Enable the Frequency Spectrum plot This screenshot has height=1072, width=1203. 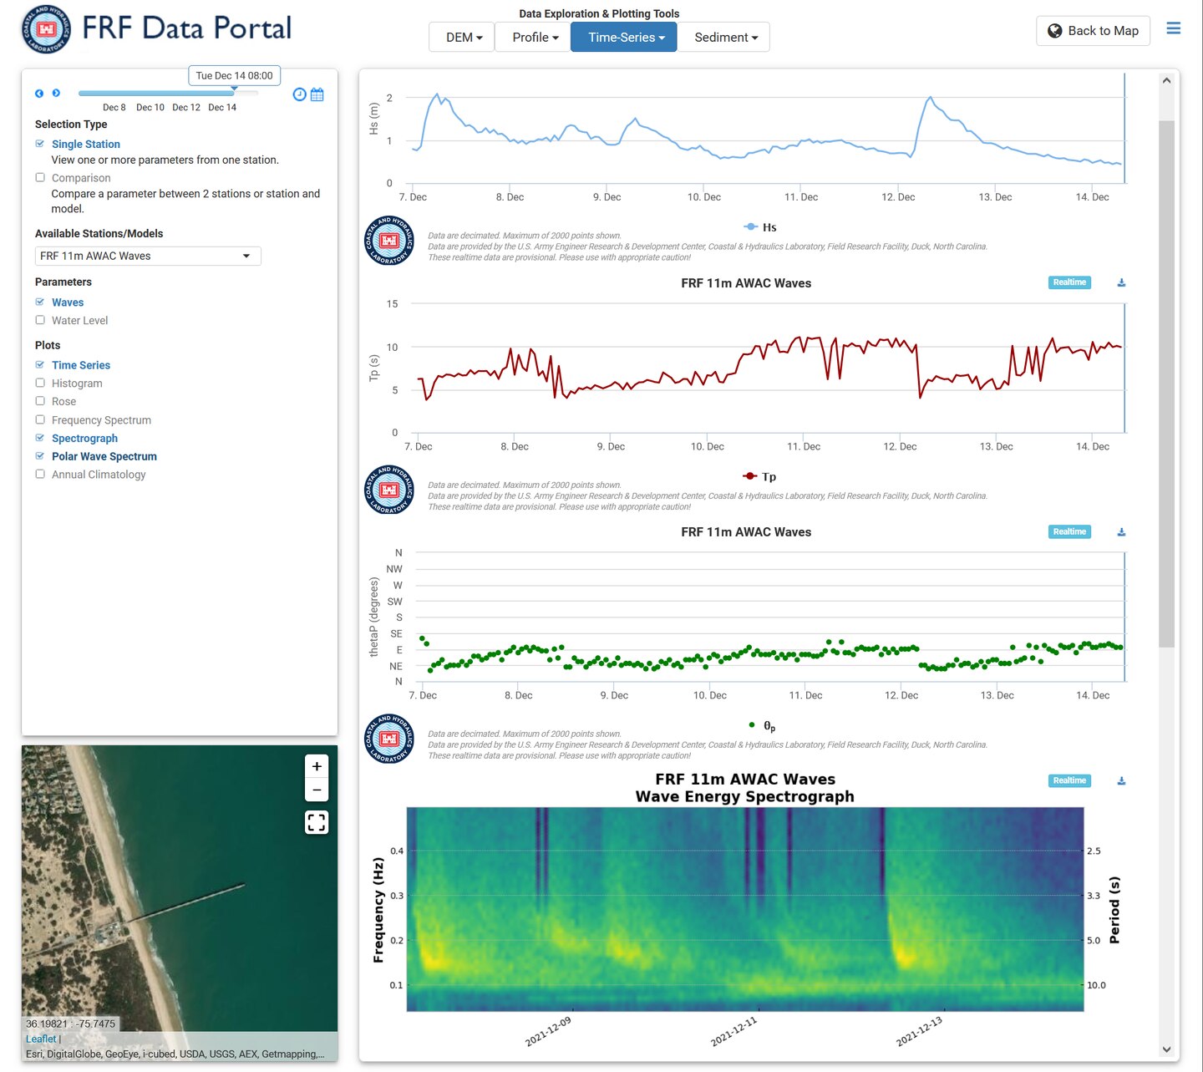[40, 419]
